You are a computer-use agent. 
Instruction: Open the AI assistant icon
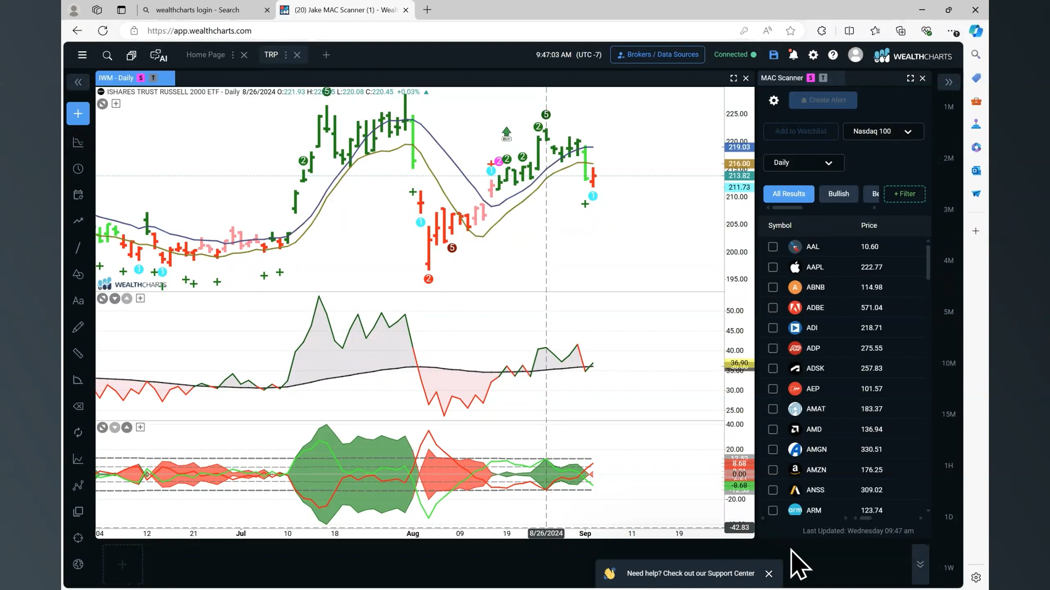[158, 55]
